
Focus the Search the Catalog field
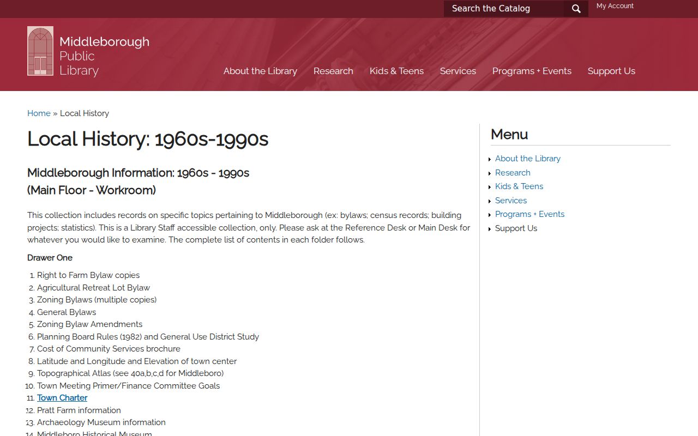504,9
